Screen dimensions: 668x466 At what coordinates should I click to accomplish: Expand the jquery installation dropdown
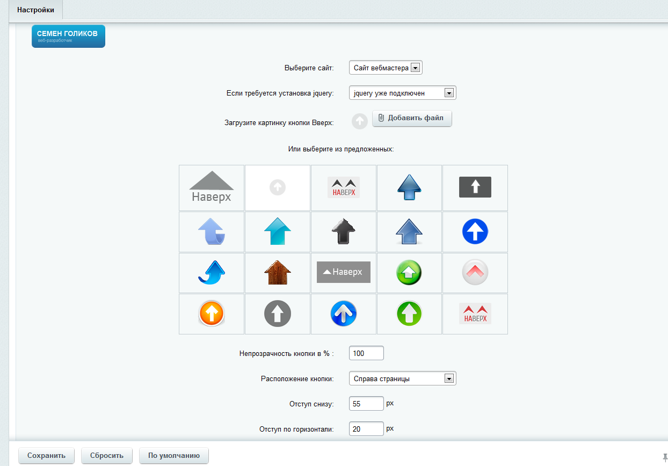coord(402,93)
